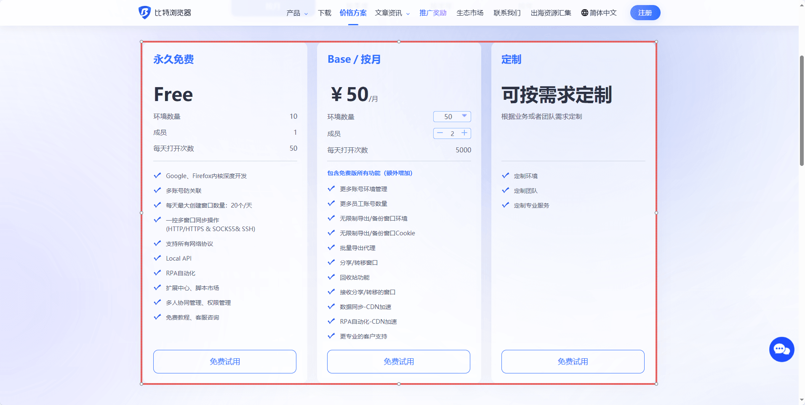
Task: Click the 比特浏览器 logo icon
Action: [144, 13]
